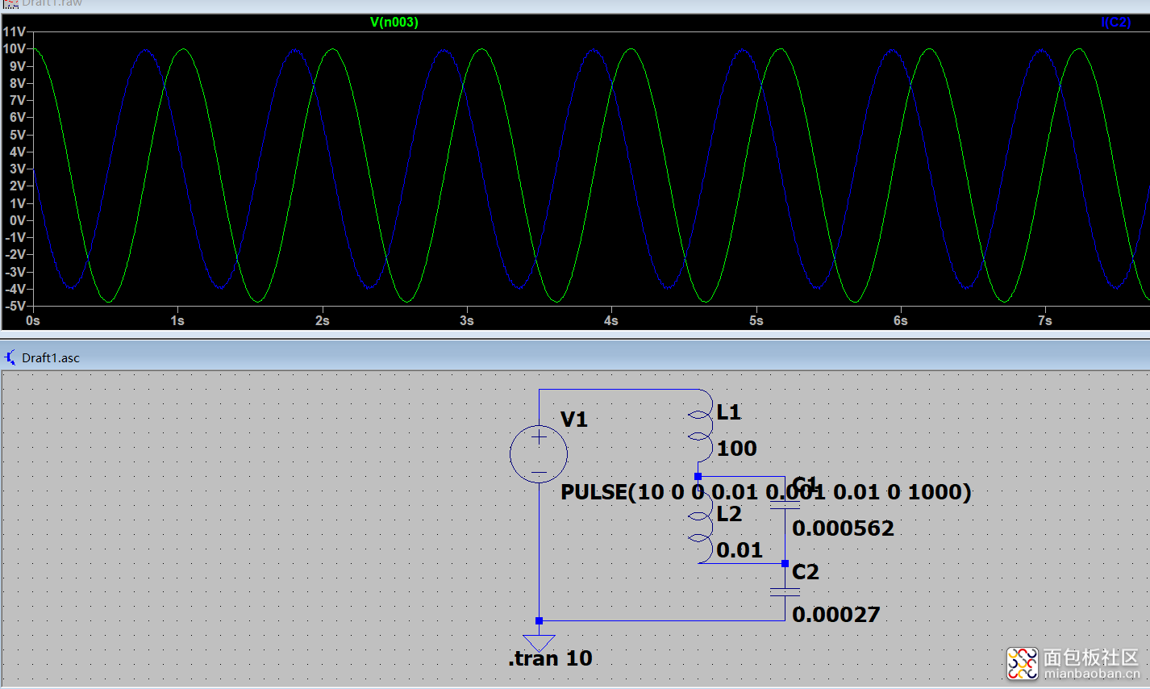Click the 2s time axis label

(323, 320)
